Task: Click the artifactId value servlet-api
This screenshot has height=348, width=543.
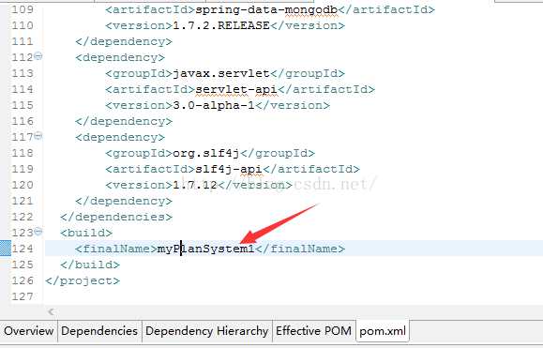Action: (x=236, y=90)
